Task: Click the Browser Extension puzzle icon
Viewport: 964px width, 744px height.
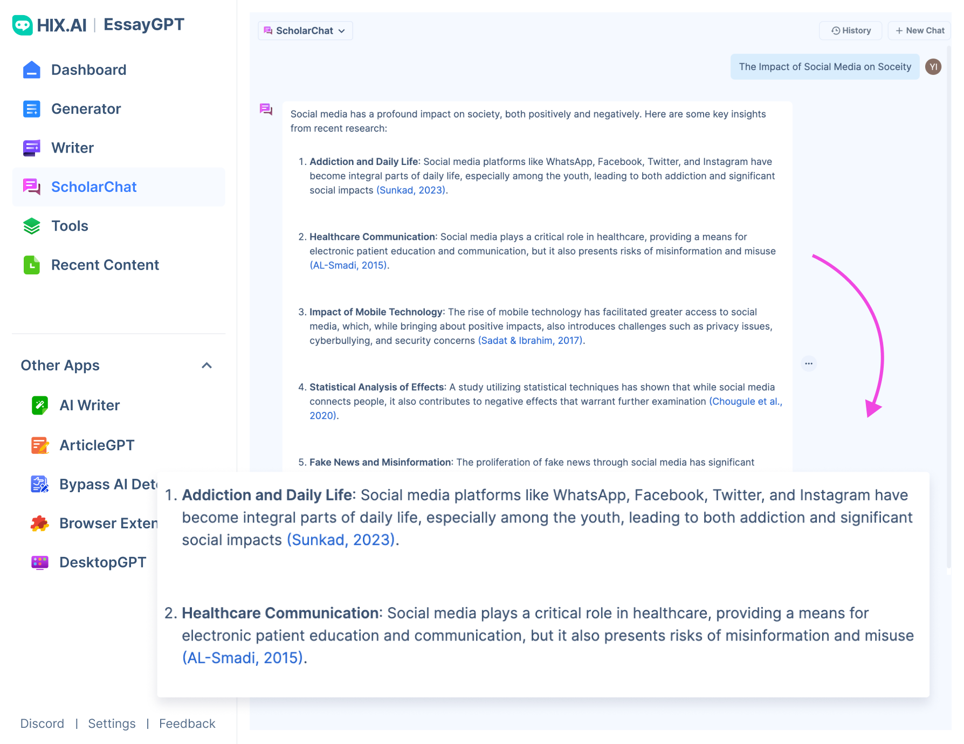Action: click(40, 523)
